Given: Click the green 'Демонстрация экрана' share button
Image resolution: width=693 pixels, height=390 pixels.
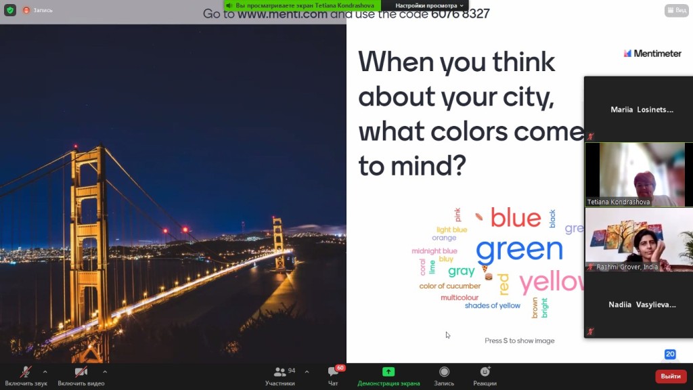Looking at the screenshot, I should (x=388, y=376).
